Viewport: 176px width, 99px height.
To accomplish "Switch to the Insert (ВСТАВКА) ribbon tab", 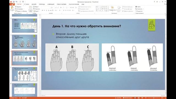I will [x=26, y=4].
